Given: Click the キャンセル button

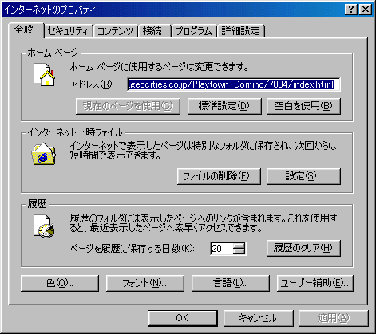Looking at the screenshot, I should 258,318.
